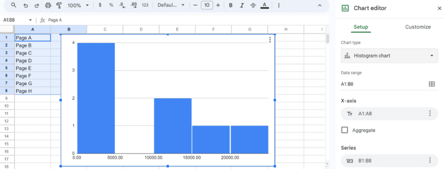Print the spreadsheet
Screen dimensions: 443x169
(x=48, y=5)
